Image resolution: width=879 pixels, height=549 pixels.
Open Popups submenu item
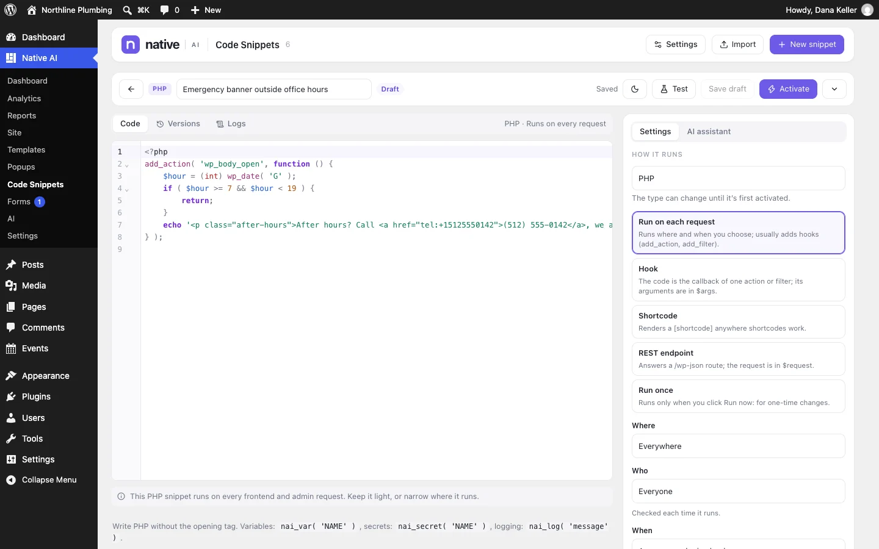tap(21, 167)
